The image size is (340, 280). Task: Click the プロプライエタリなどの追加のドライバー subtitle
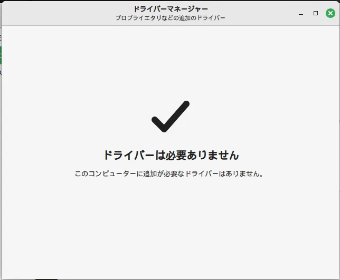click(x=170, y=18)
